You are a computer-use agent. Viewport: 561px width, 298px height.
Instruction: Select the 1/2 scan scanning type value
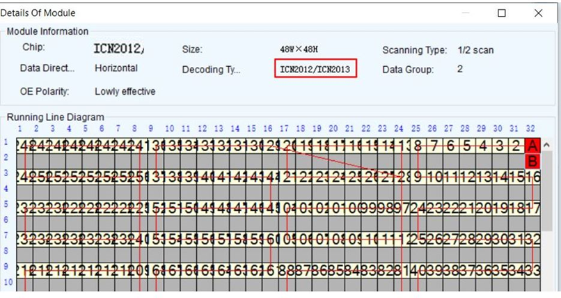(475, 50)
